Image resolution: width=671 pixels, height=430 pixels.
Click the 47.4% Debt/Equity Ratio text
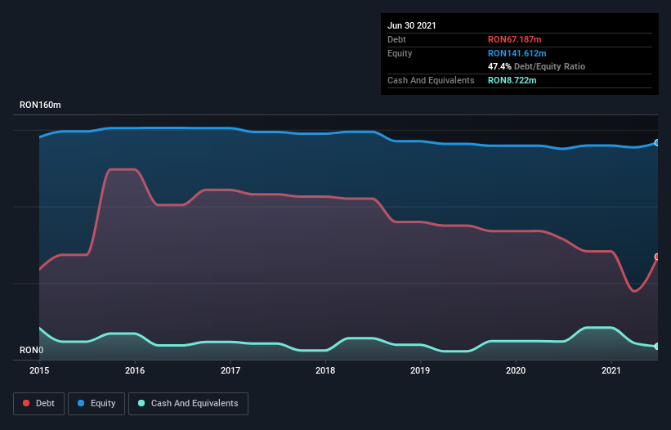click(537, 66)
